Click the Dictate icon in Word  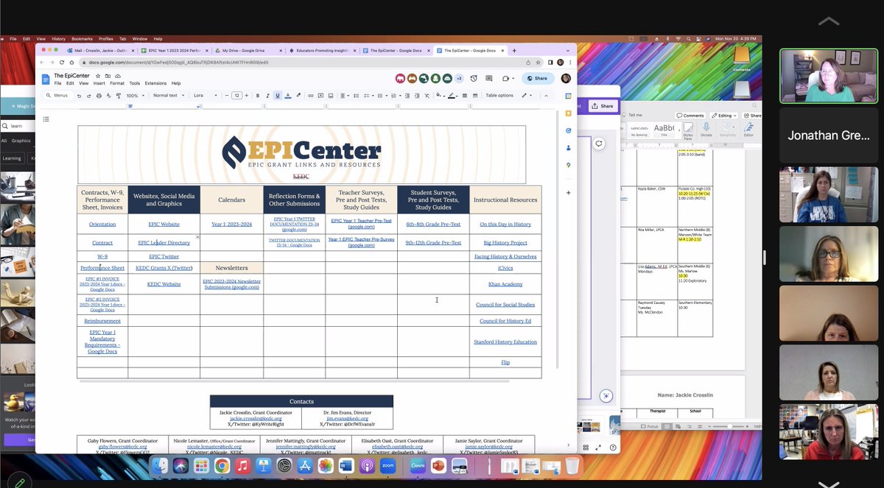pyautogui.click(x=706, y=130)
